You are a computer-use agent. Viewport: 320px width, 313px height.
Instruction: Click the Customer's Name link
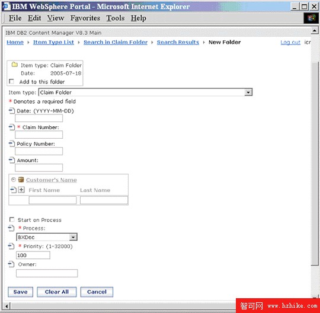pyautogui.click(x=52, y=180)
